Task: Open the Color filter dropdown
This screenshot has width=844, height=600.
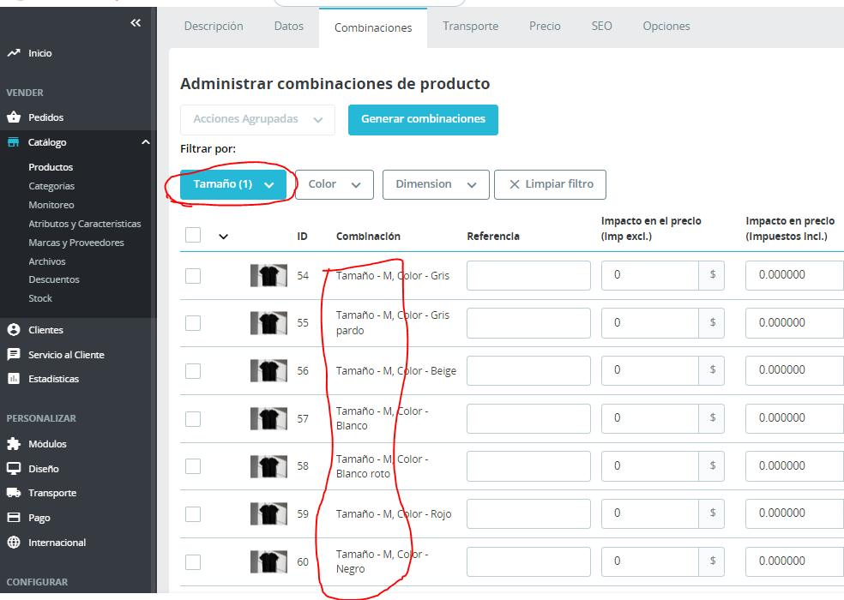Action: click(335, 184)
